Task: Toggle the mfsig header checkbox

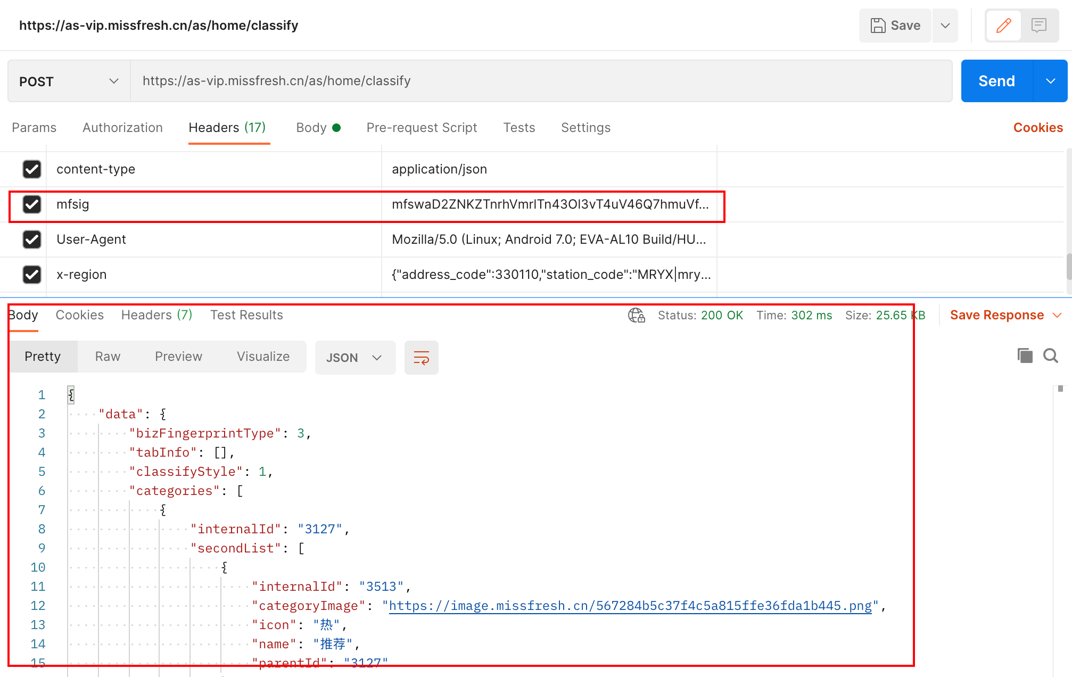Action: pos(32,204)
